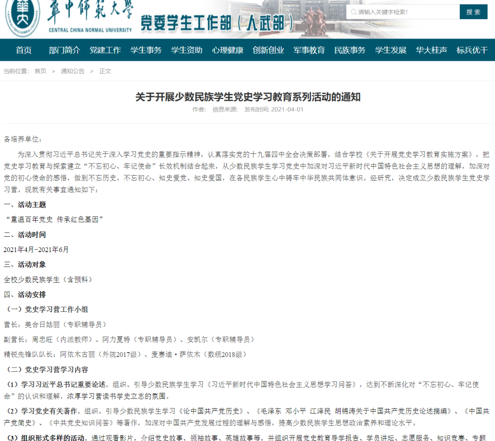Viewport: 495px width, 441px height.
Task: Click the 通知公告 breadcrumb link
Action: click(72, 71)
